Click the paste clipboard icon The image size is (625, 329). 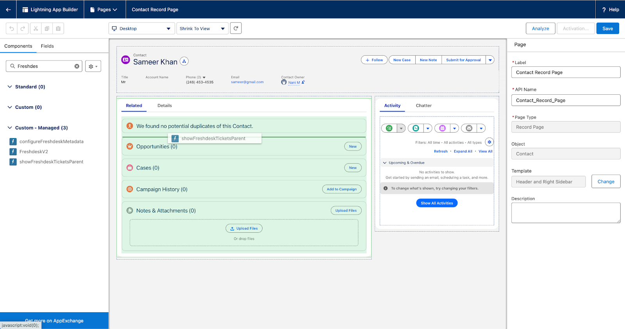pos(58,28)
